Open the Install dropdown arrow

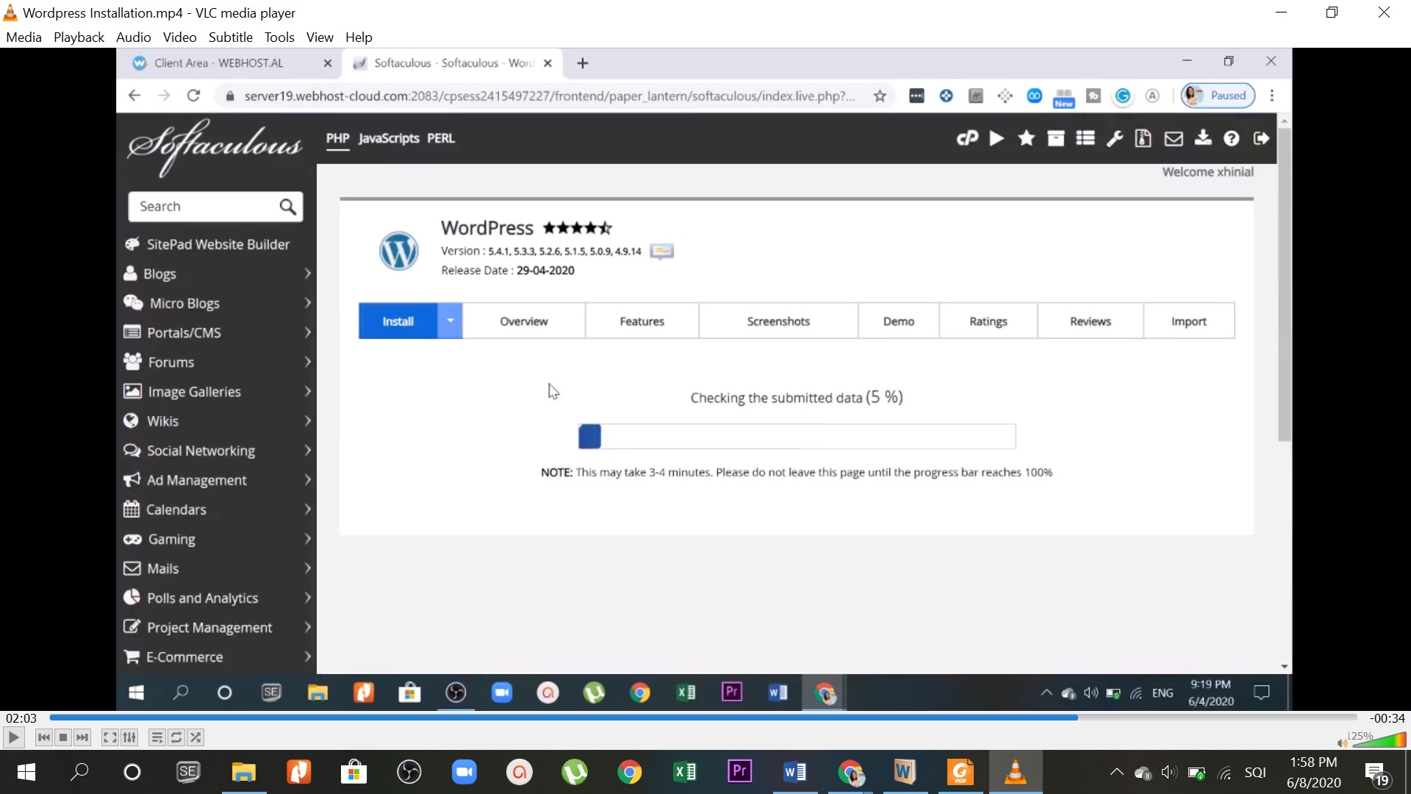point(450,321)
